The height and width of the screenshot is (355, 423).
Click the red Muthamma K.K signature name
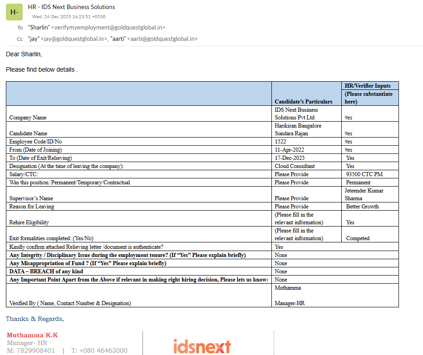[32, 335]
